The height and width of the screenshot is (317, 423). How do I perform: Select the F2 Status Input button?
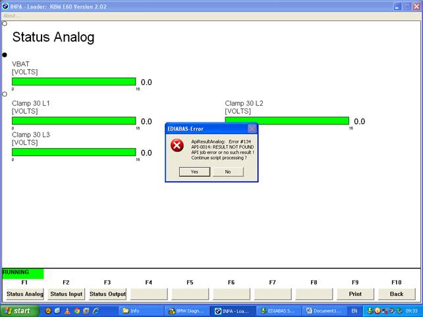[x=66, y=294]
